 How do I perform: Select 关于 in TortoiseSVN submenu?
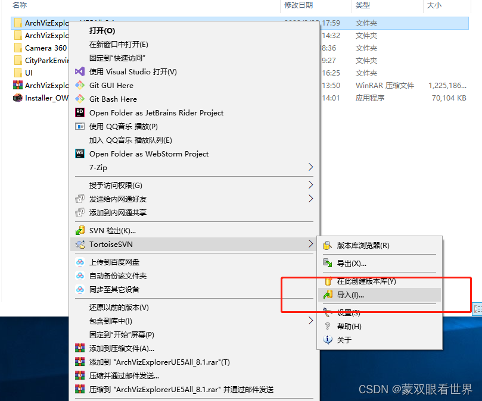344,340
